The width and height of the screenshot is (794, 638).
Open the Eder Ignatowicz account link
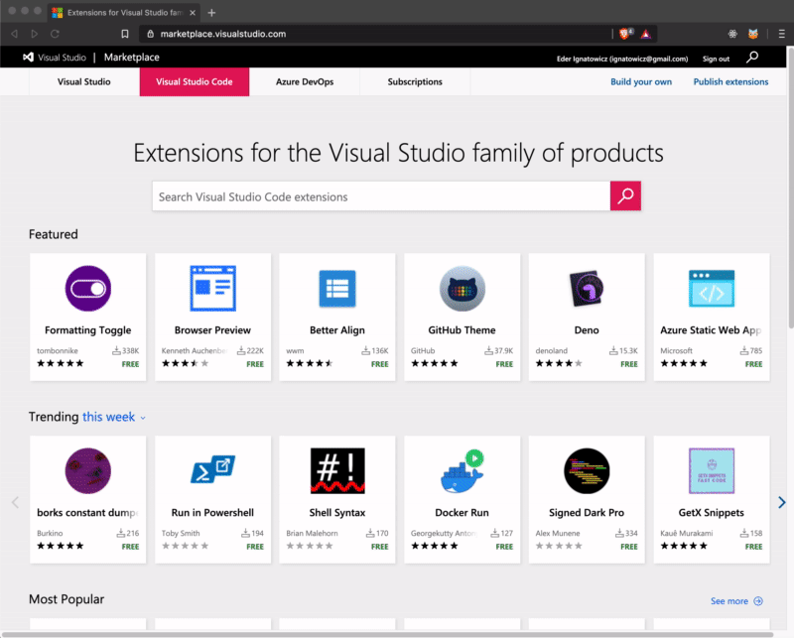[622, 59]
